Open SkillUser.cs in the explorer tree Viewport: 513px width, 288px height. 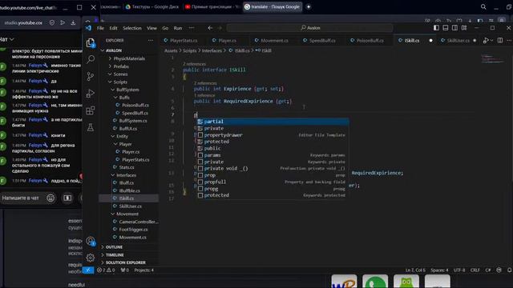(130, 206)
